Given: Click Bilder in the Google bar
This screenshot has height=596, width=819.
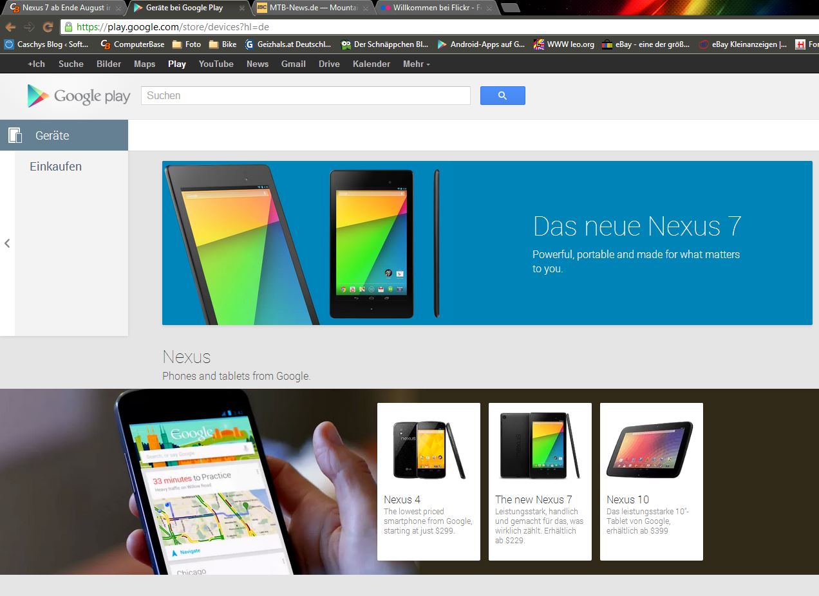Looking at the screenshot, I should click(x=109, y=64).
